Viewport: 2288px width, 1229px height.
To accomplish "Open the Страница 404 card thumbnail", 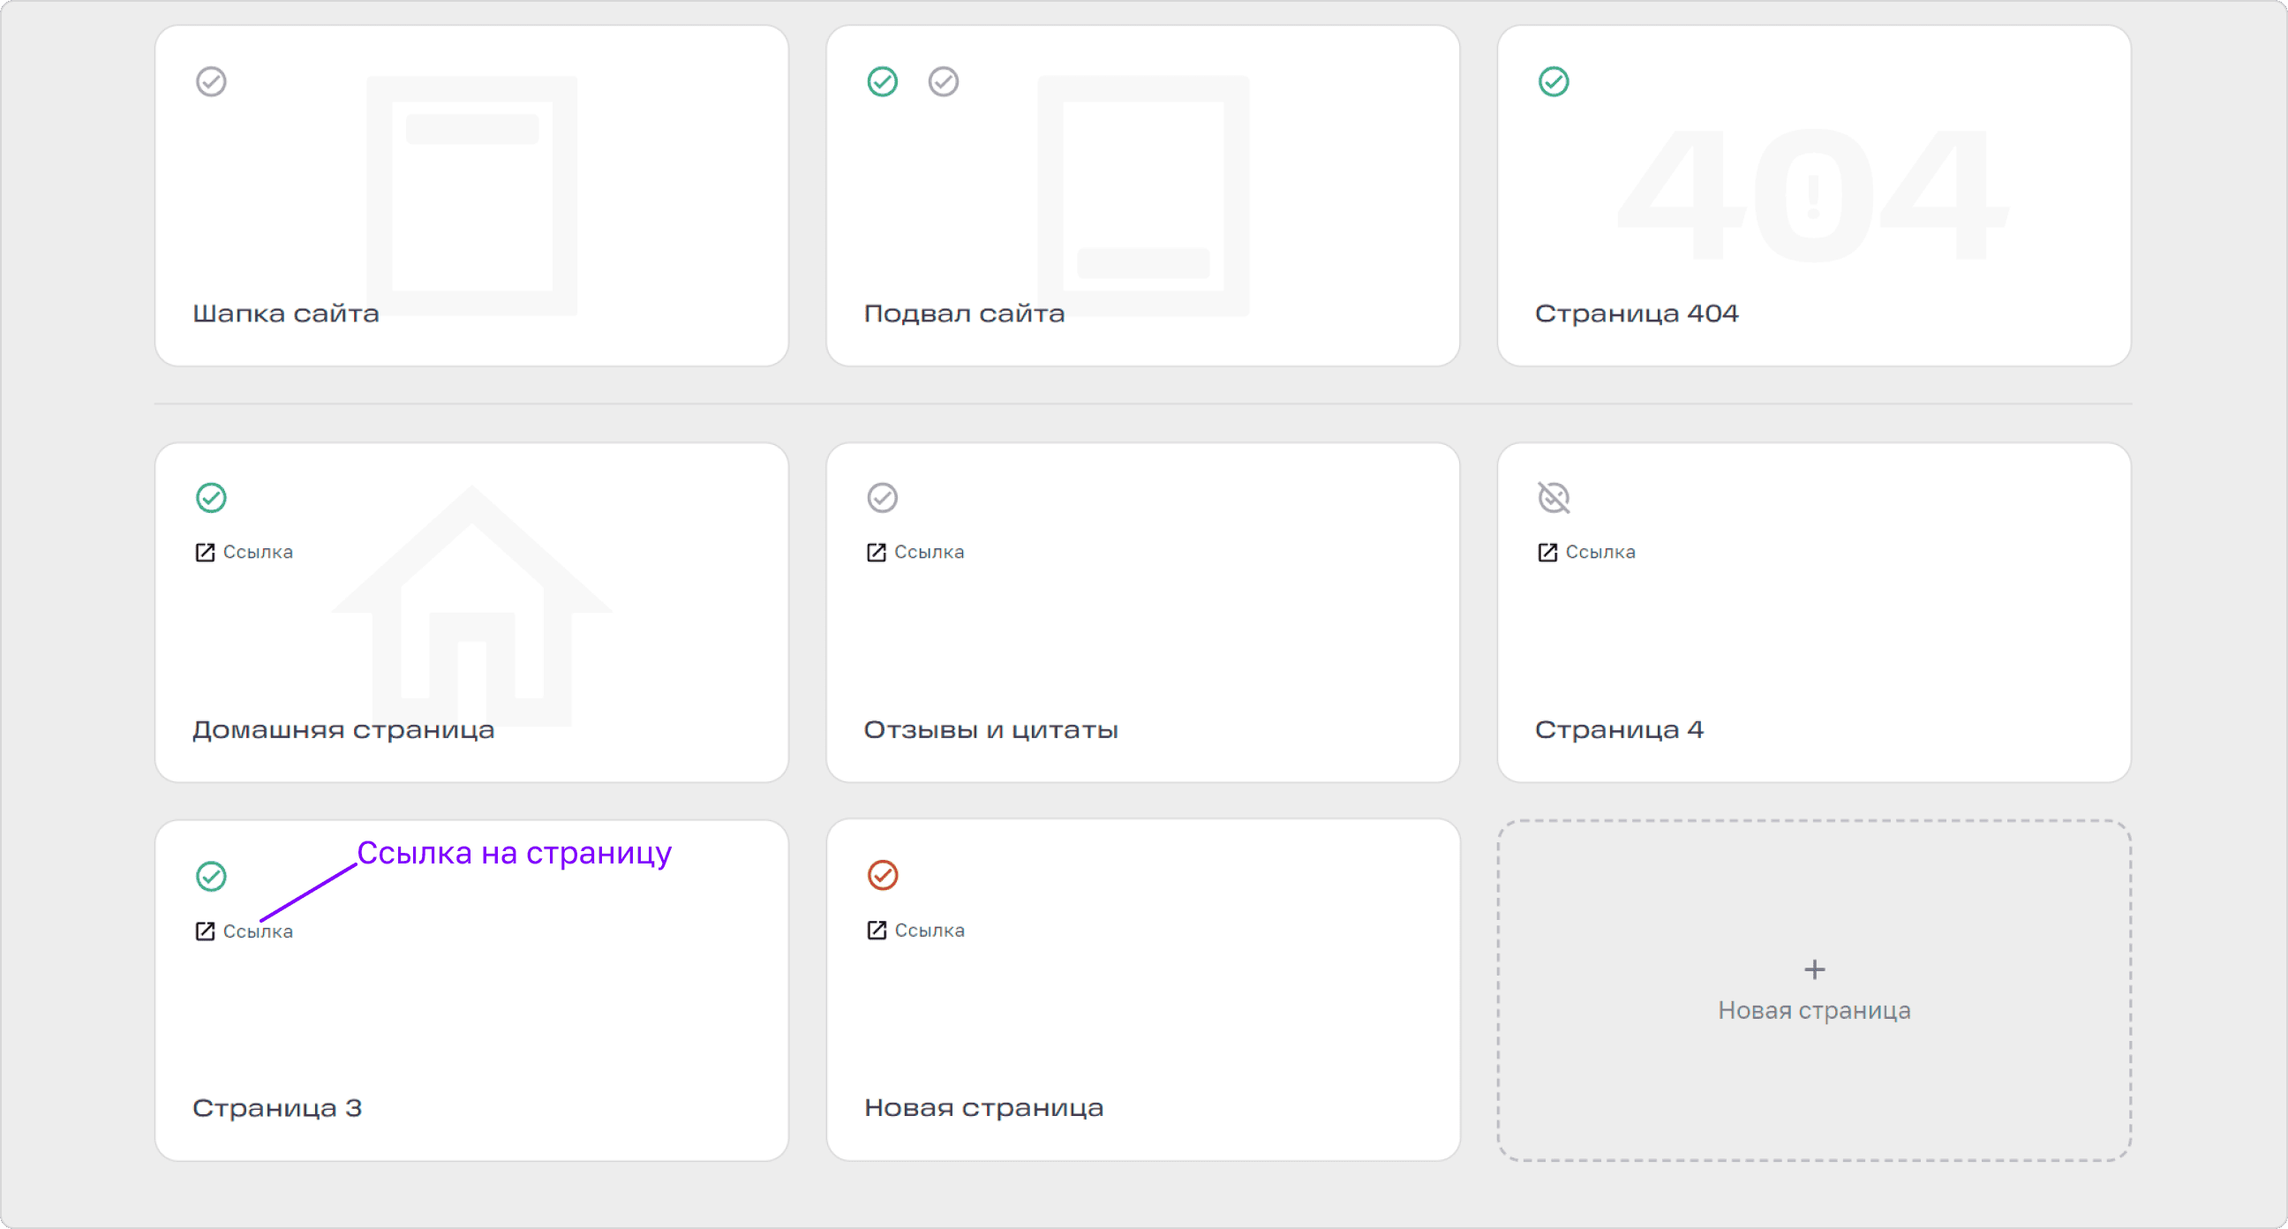I will click(x=1813, y=195).
